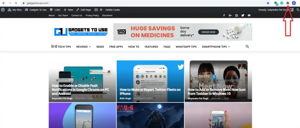Open the FAQs menu item

click(167, 47)
